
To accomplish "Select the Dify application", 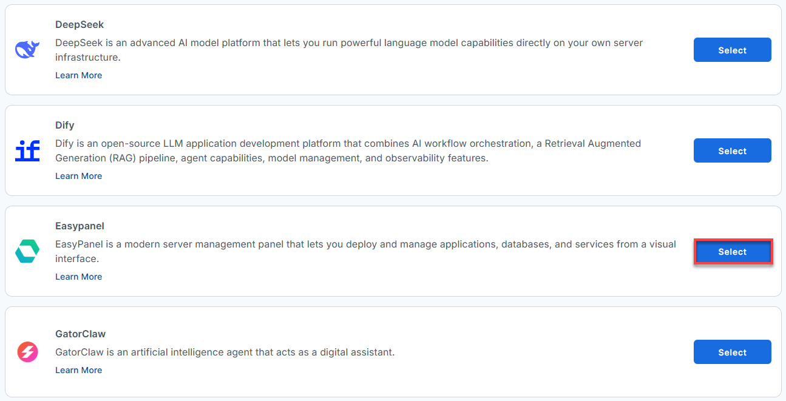I will point(732,150).
